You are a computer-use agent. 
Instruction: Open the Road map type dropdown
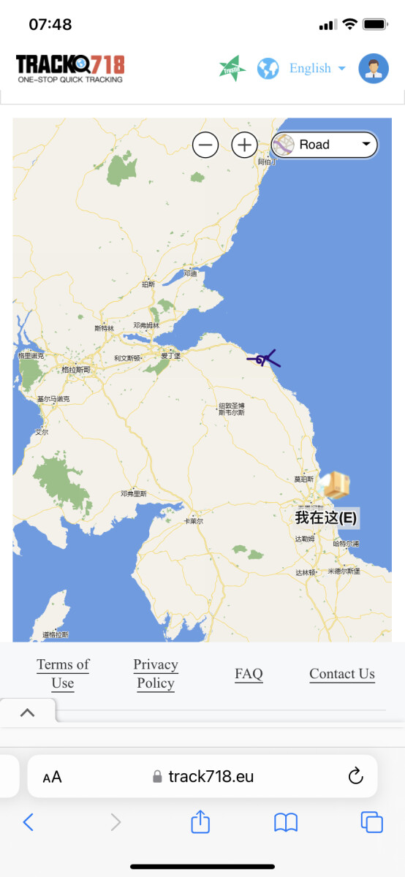click(x=325, y=145)
